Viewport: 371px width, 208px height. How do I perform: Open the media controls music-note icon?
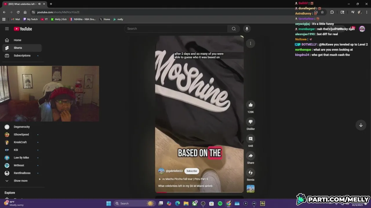[x=353, y=12]
